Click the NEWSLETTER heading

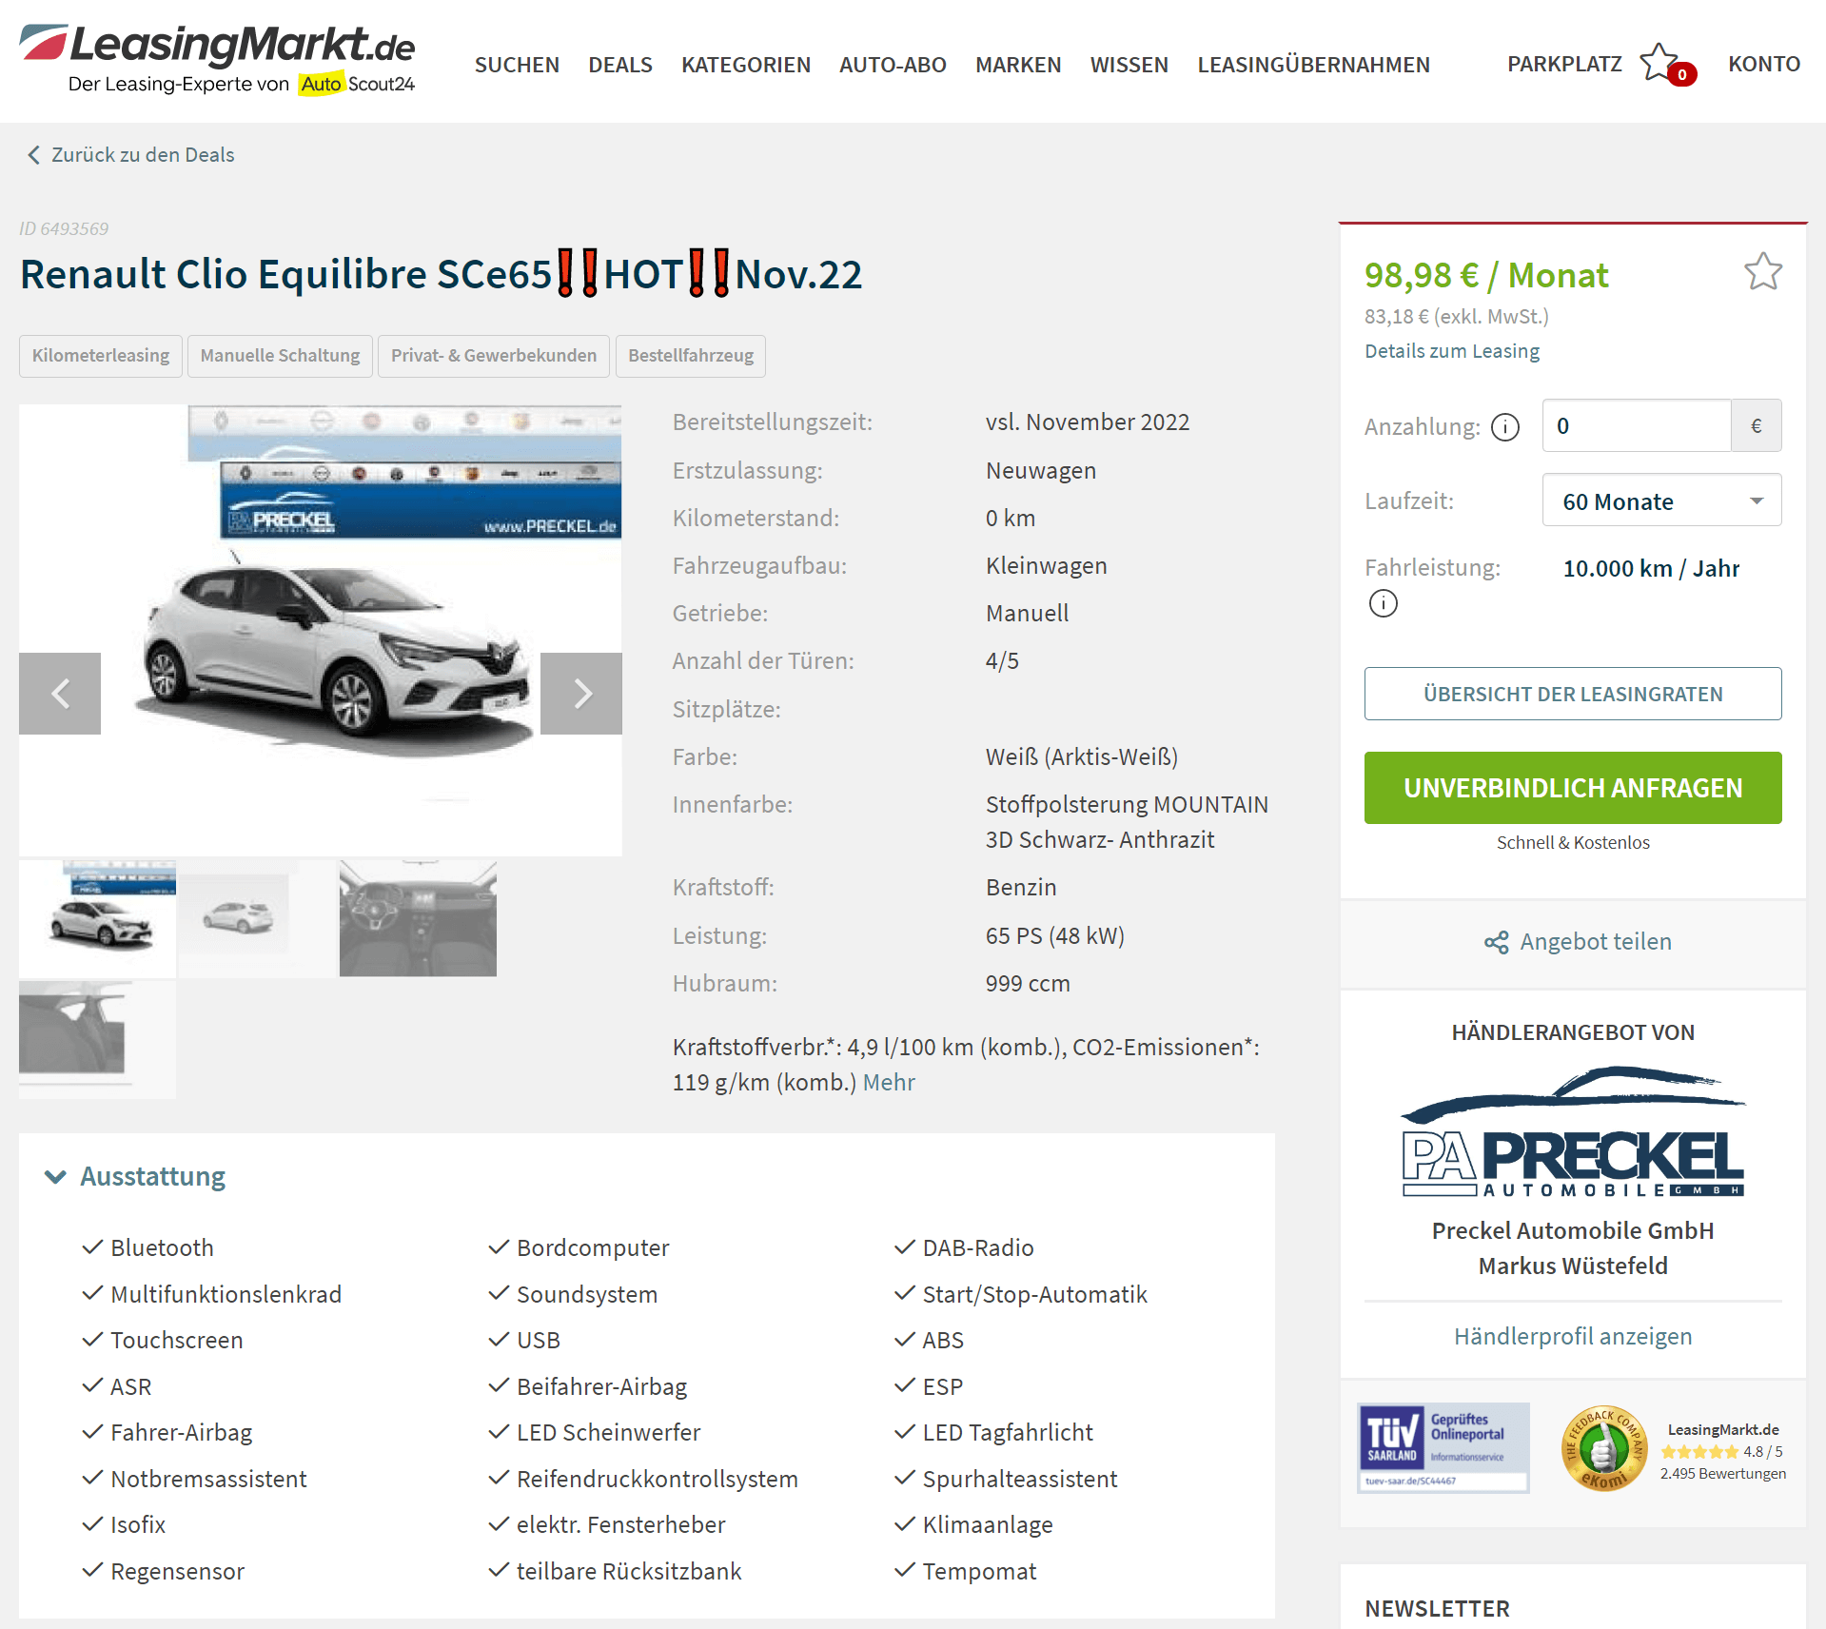click(x=1437, y=1609)
